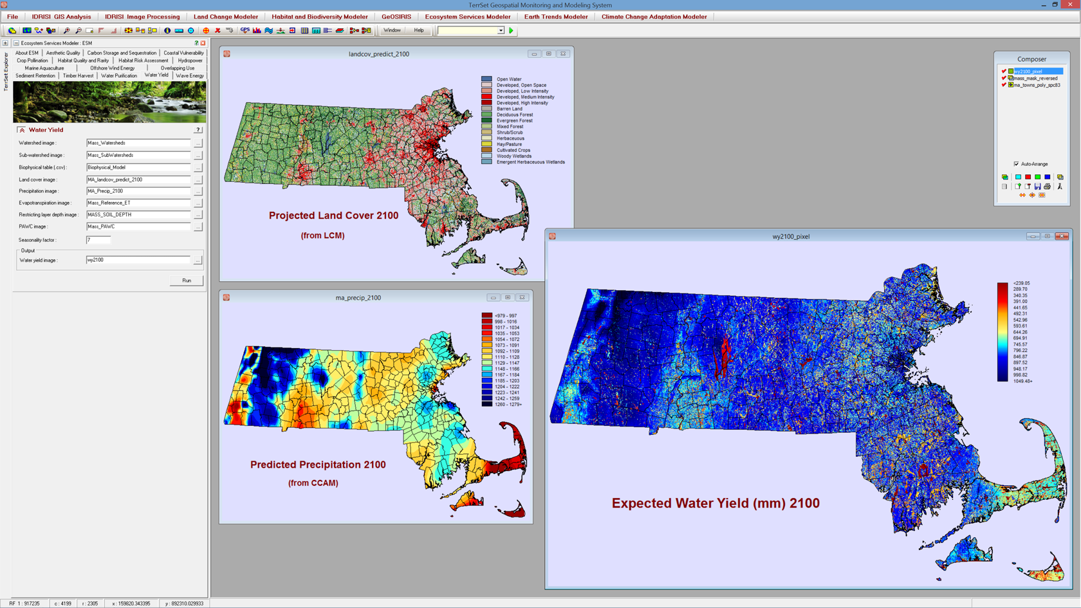
Task: Open the Climate Change Adaptation Modeler menu
Action: 654,17
